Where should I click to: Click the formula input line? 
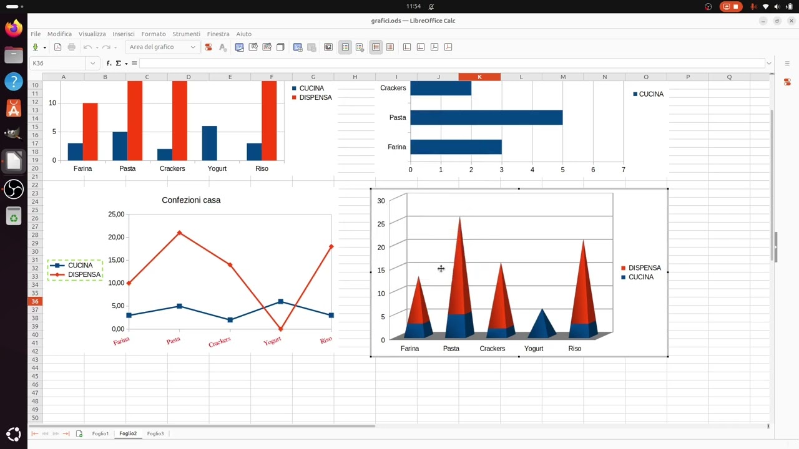point(452,63)
